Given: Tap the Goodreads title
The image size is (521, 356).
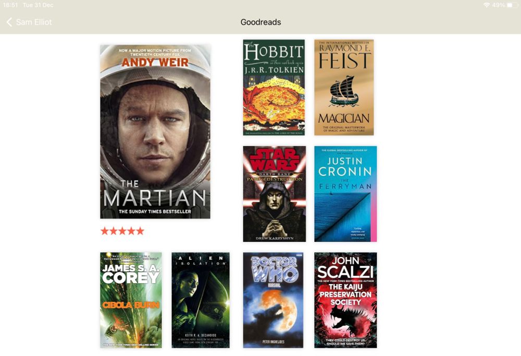Looking at the screenshot, I should 260,22.
